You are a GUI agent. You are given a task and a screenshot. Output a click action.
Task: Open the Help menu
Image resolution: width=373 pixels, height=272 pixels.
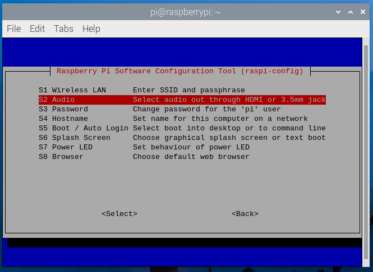tap(91, 29)
